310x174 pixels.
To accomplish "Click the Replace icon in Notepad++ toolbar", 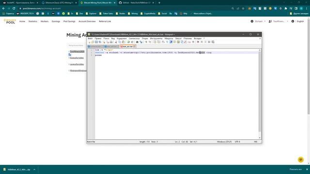I will point(141,42).
